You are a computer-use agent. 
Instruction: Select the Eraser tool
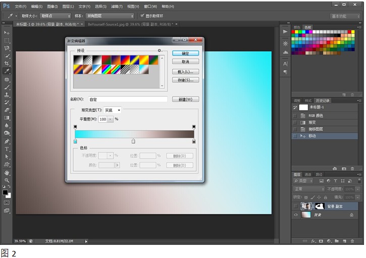7,110
